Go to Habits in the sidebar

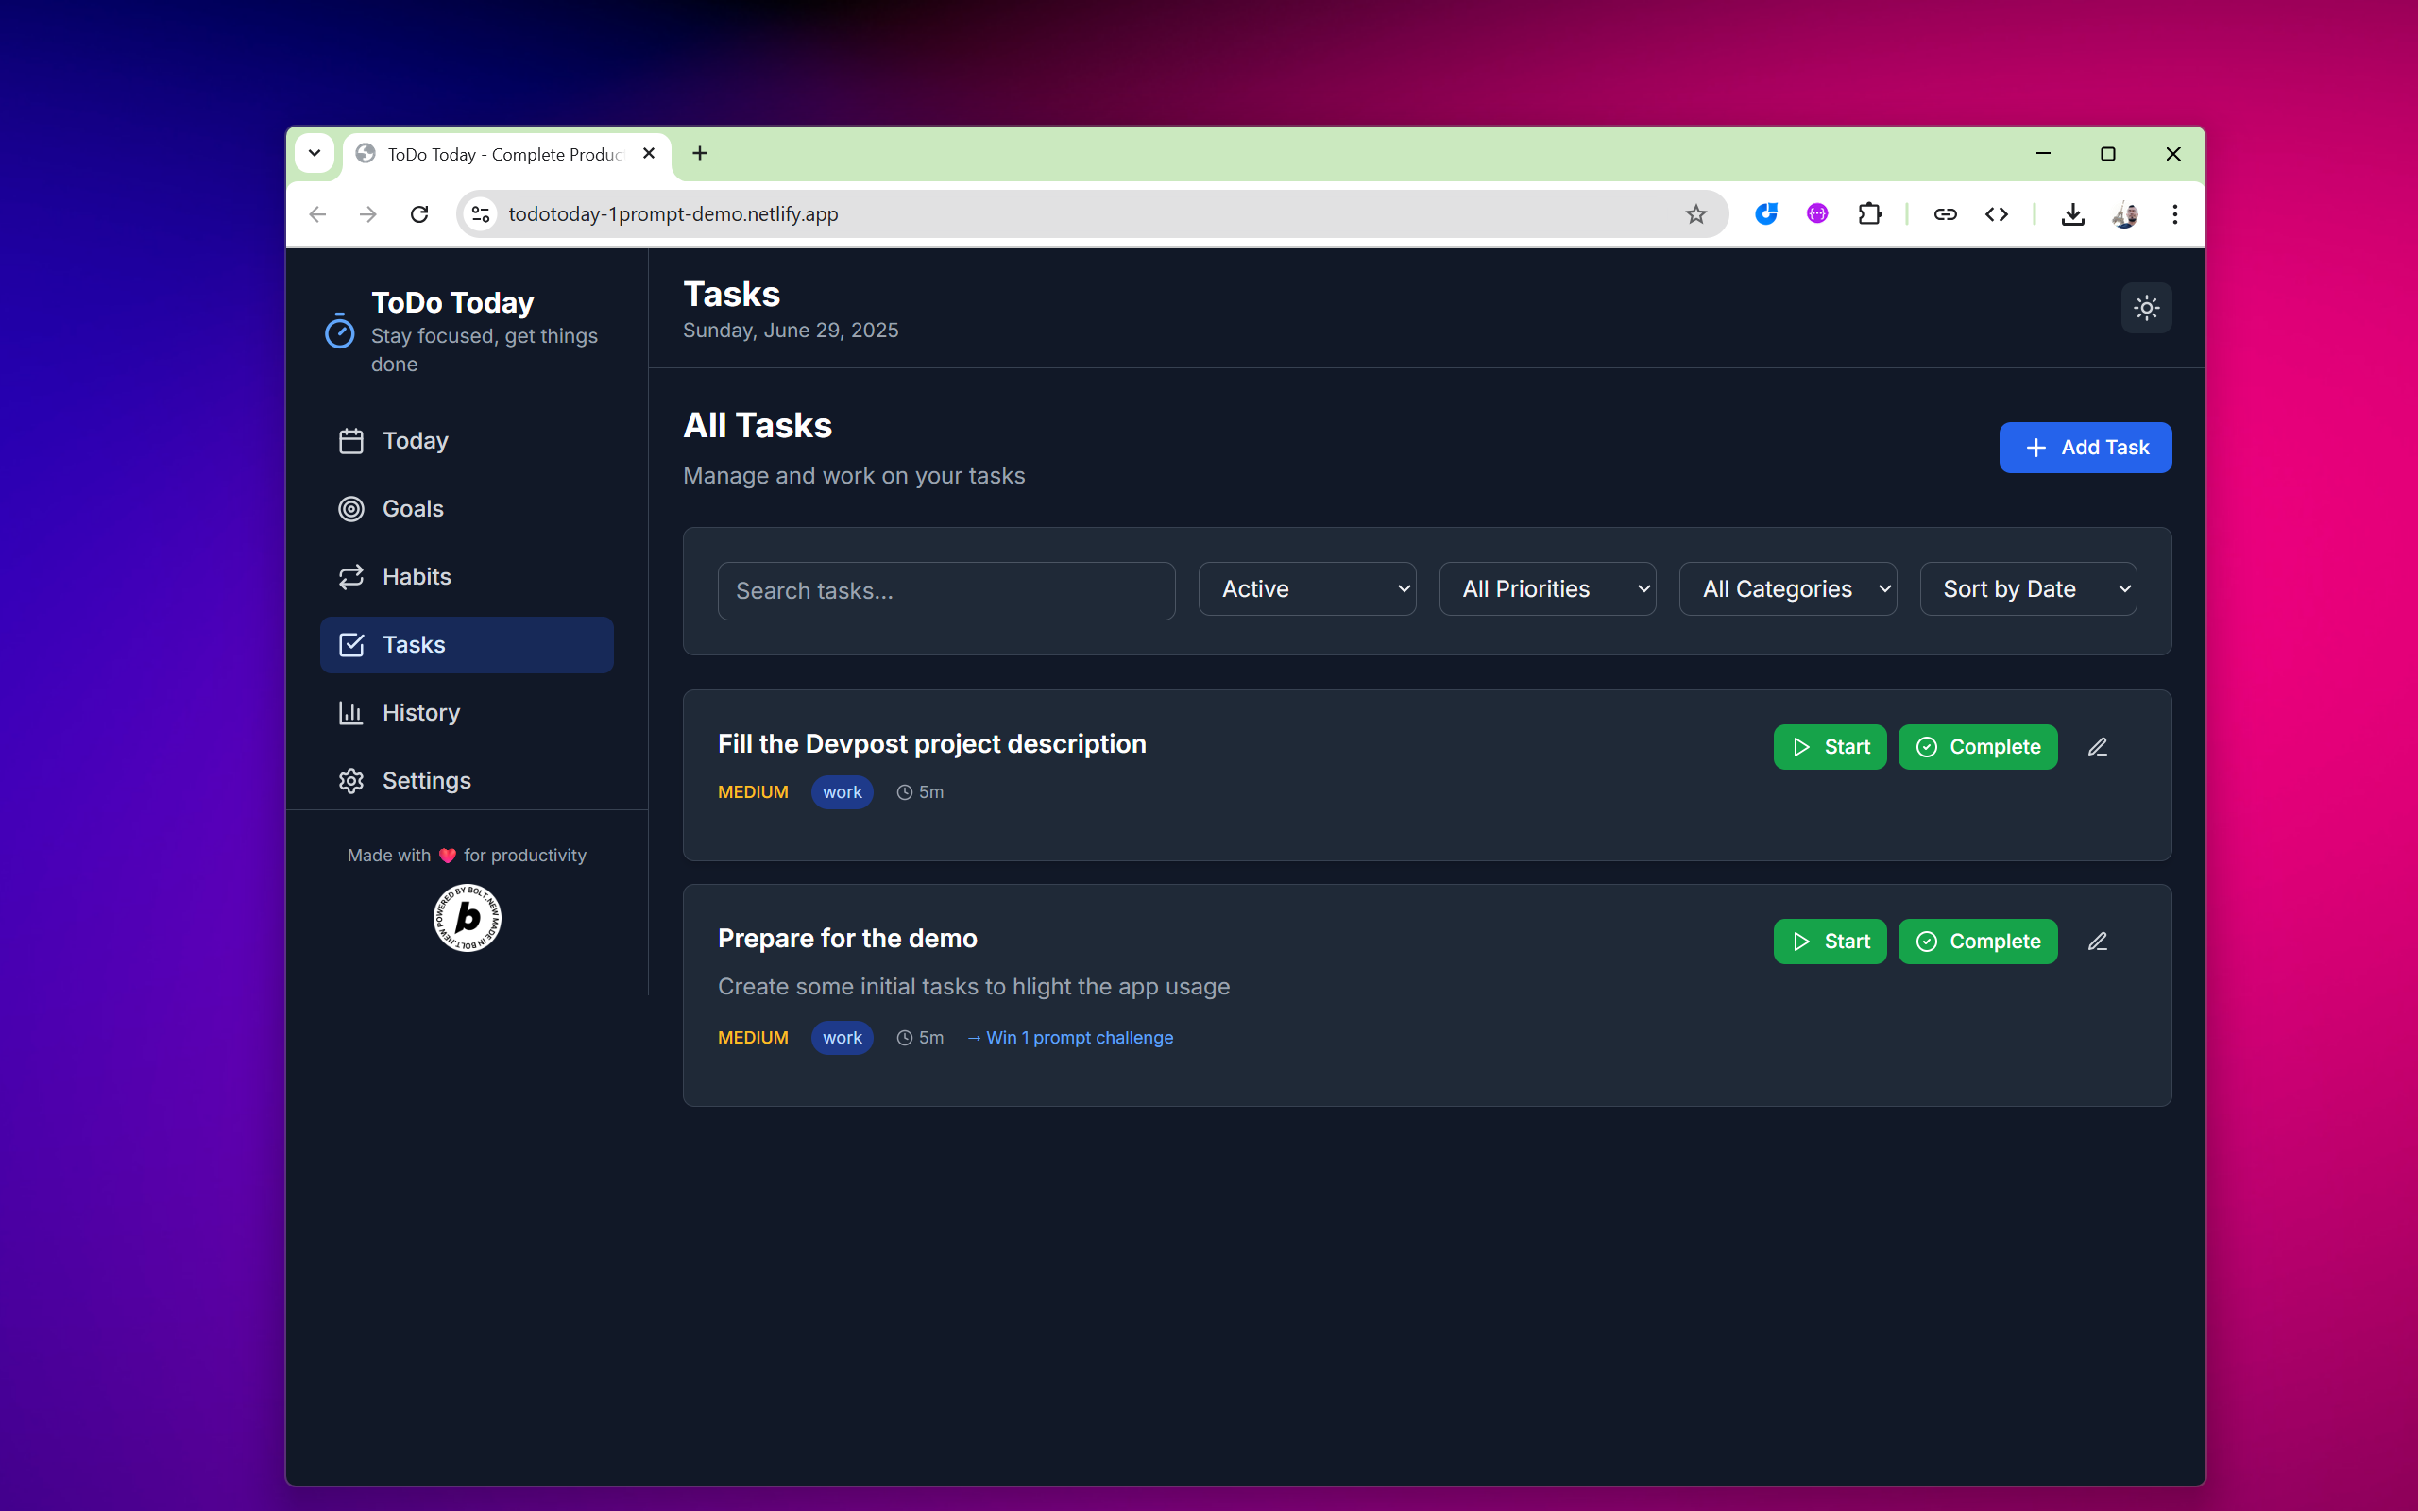point(417,577)
